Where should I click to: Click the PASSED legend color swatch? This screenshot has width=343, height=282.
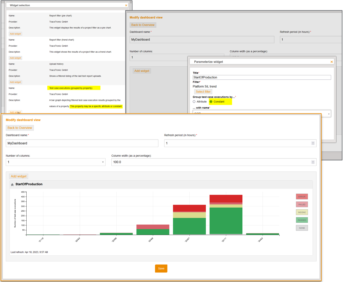(x=302, y=220)
